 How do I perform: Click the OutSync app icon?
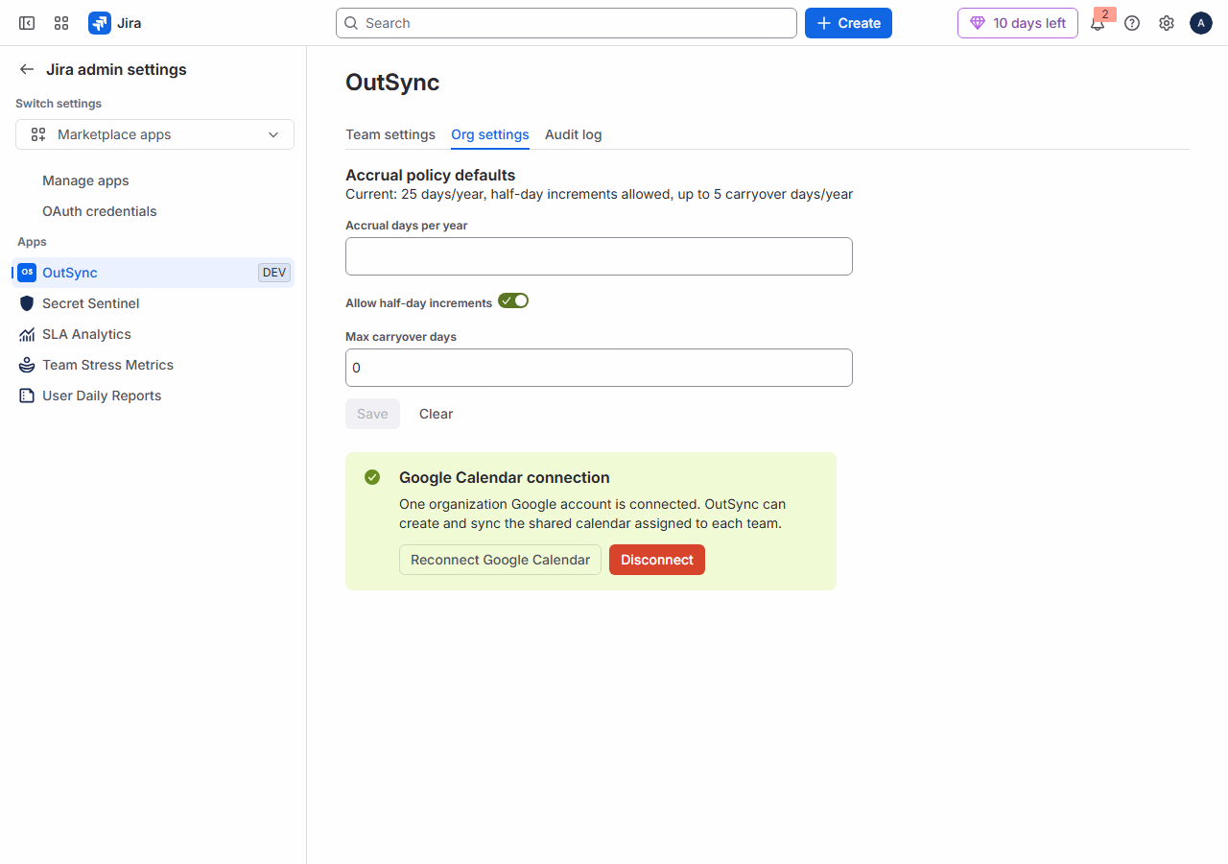(27, 273)
